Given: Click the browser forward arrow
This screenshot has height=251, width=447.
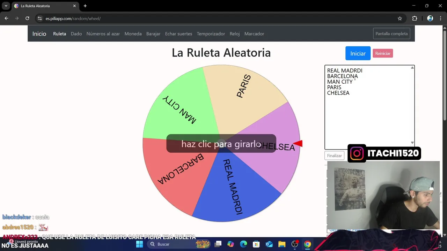Looking at the screenshot, I should tap(17, 18).
